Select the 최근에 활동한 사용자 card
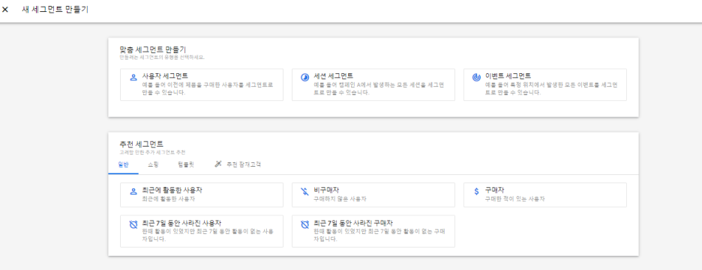 coord(202,195)
